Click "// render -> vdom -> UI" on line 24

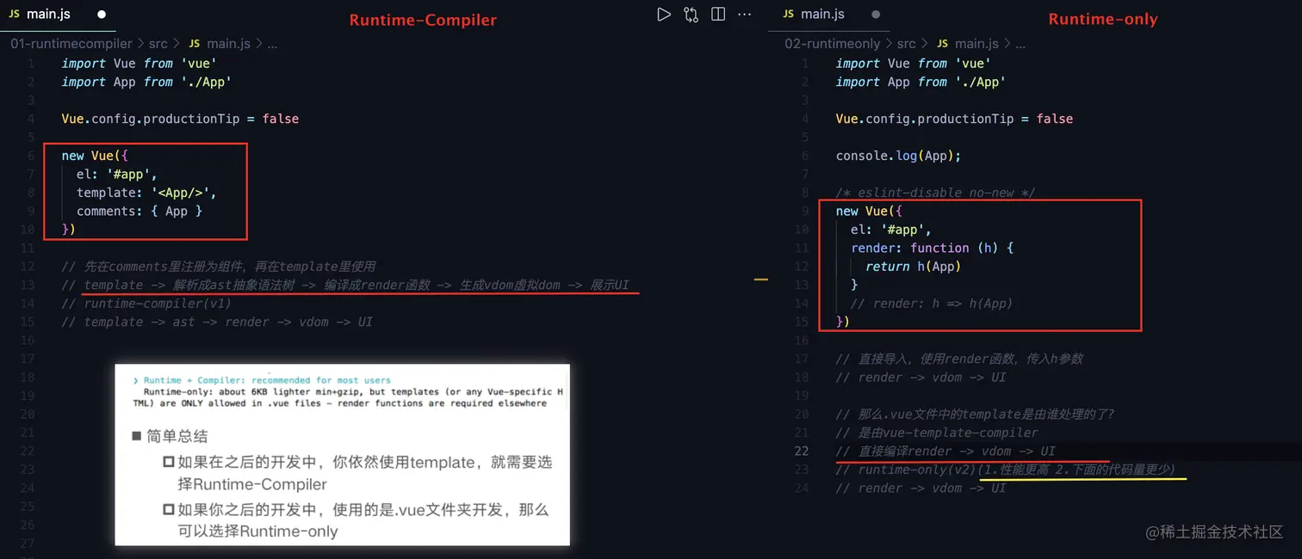point(921,488)
